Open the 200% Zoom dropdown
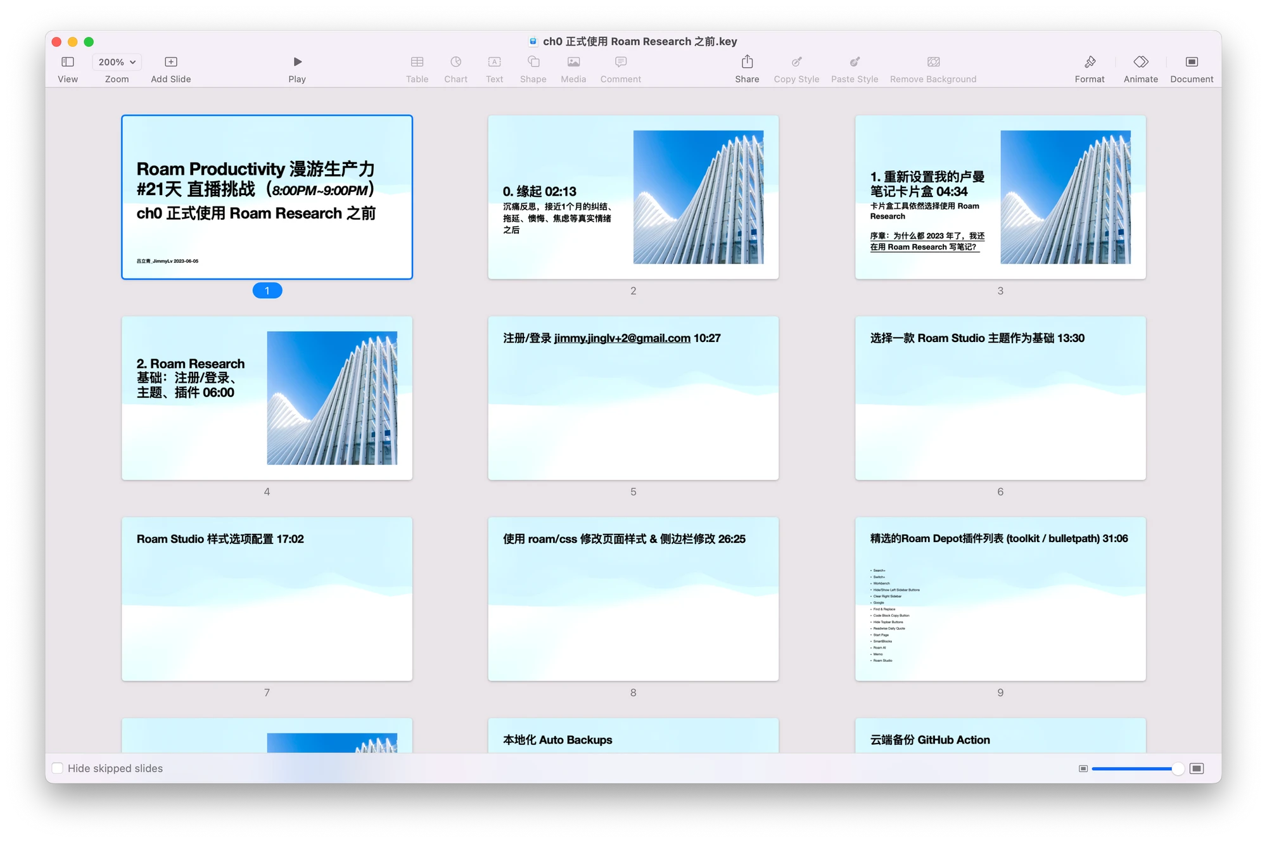This screenshot has height=843, width=1267. coord(117,62)
